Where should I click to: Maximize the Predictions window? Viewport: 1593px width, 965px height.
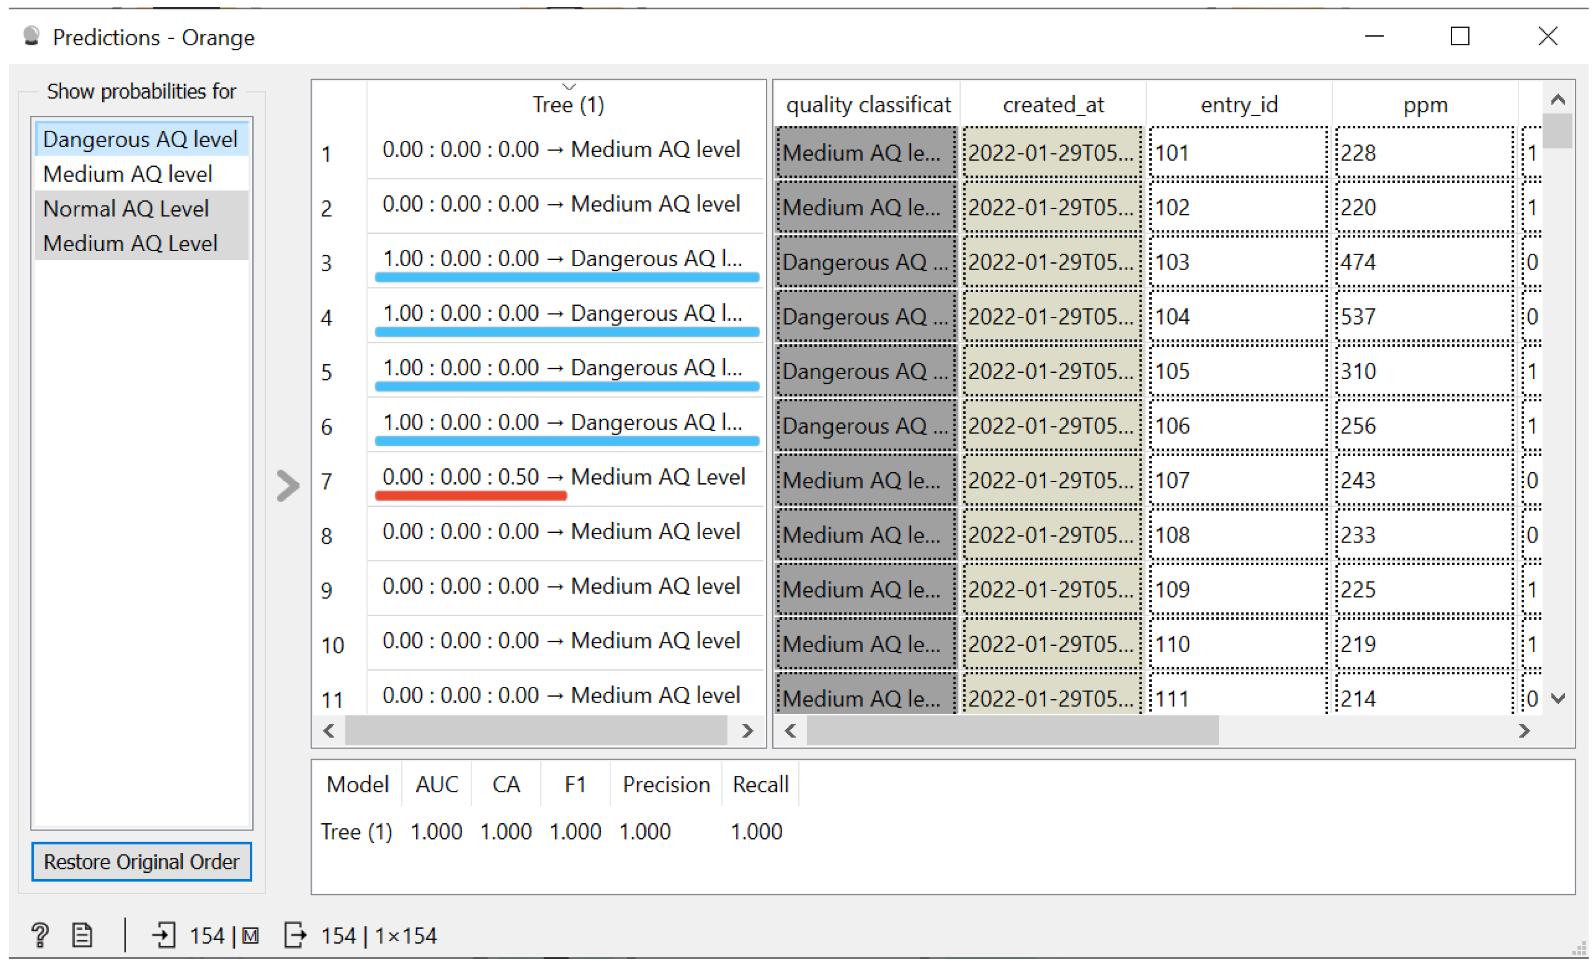pyautogui.click(x=1459, y=36)
